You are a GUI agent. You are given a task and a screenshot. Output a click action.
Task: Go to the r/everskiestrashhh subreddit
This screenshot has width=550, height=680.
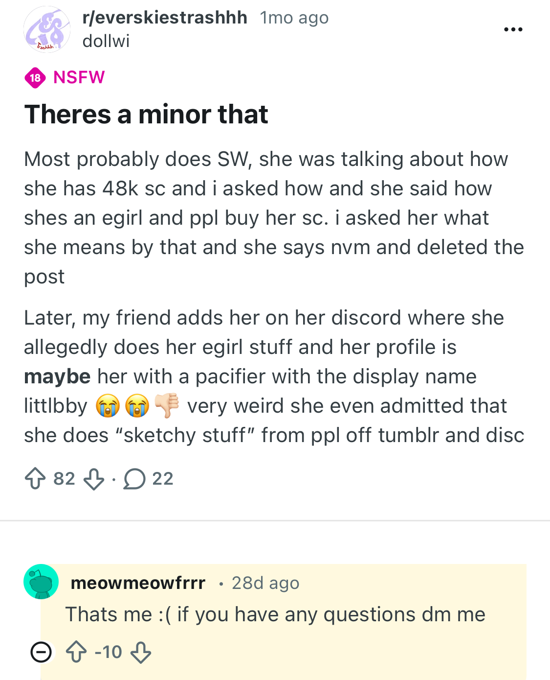pyautogui.click(x=165, y=18)
